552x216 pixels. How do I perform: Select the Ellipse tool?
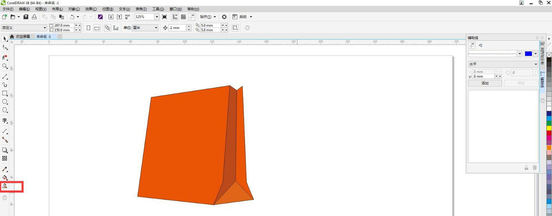pyautogui.click(x=5, y=102)
